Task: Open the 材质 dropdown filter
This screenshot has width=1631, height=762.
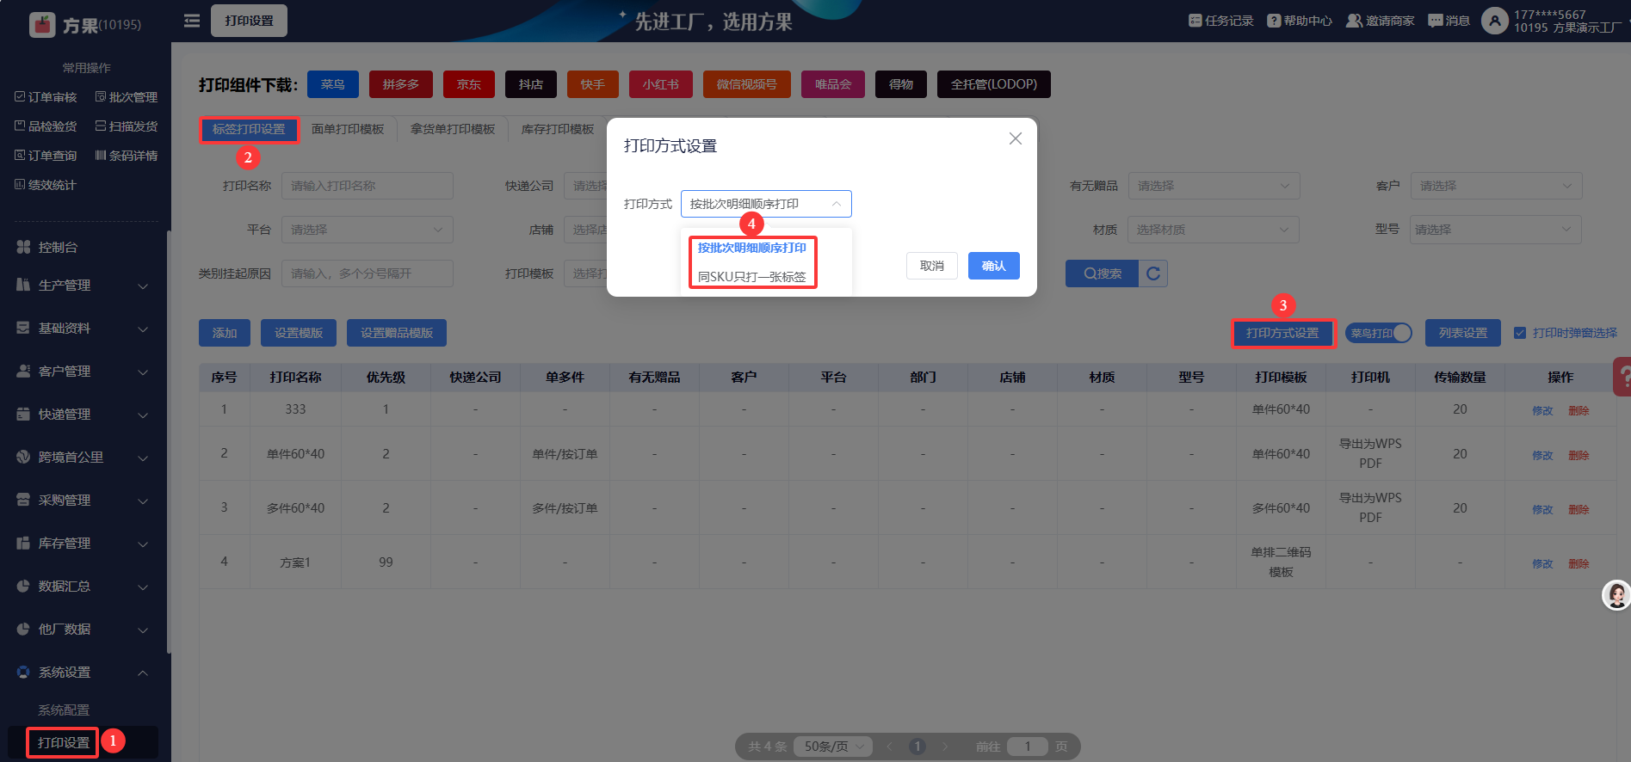Action: pyautogui.click(x=1214, y=230)
